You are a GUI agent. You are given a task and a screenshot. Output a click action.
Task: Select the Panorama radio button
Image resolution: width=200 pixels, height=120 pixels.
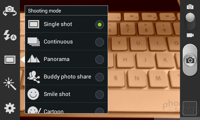99,59
